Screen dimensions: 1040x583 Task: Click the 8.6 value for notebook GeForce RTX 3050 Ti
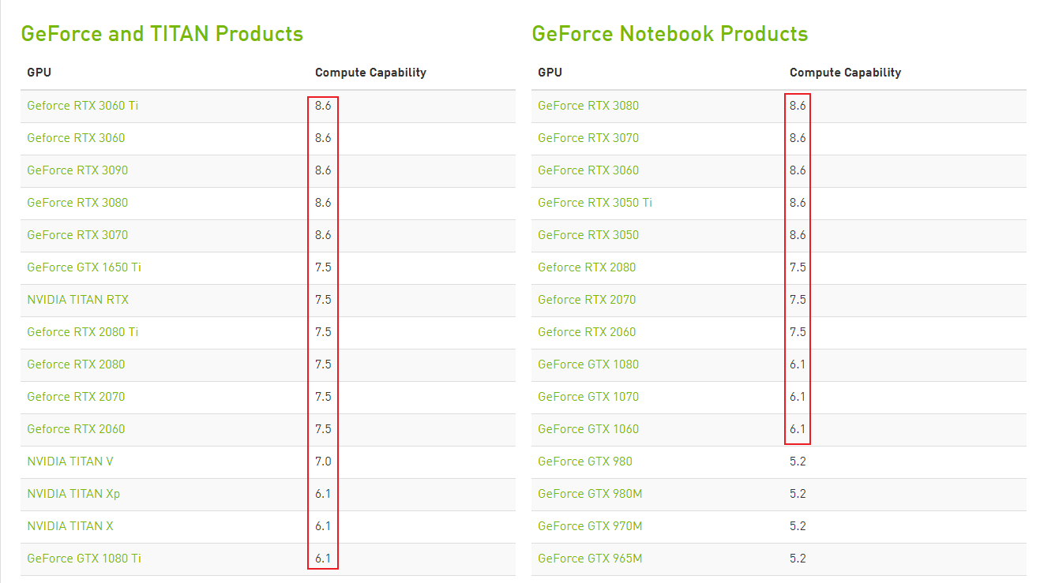(798, 203)
